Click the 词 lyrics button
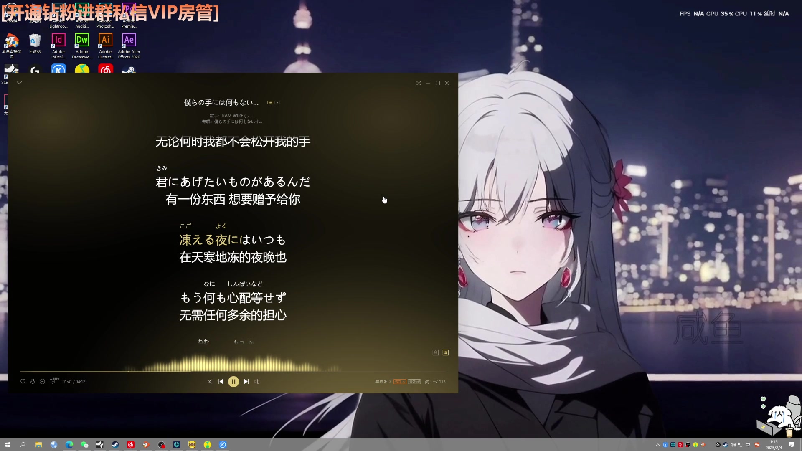Screen dimensions: 802x451 tap(427, 381)
